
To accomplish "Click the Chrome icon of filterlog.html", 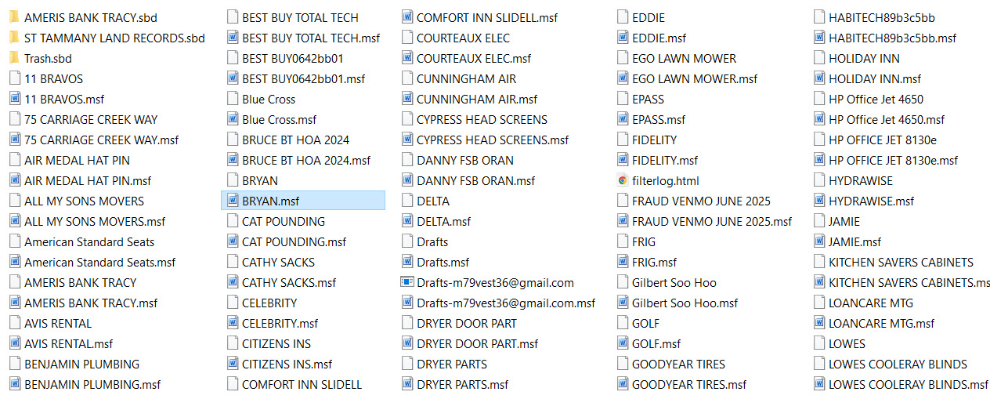I will point(622,180).
